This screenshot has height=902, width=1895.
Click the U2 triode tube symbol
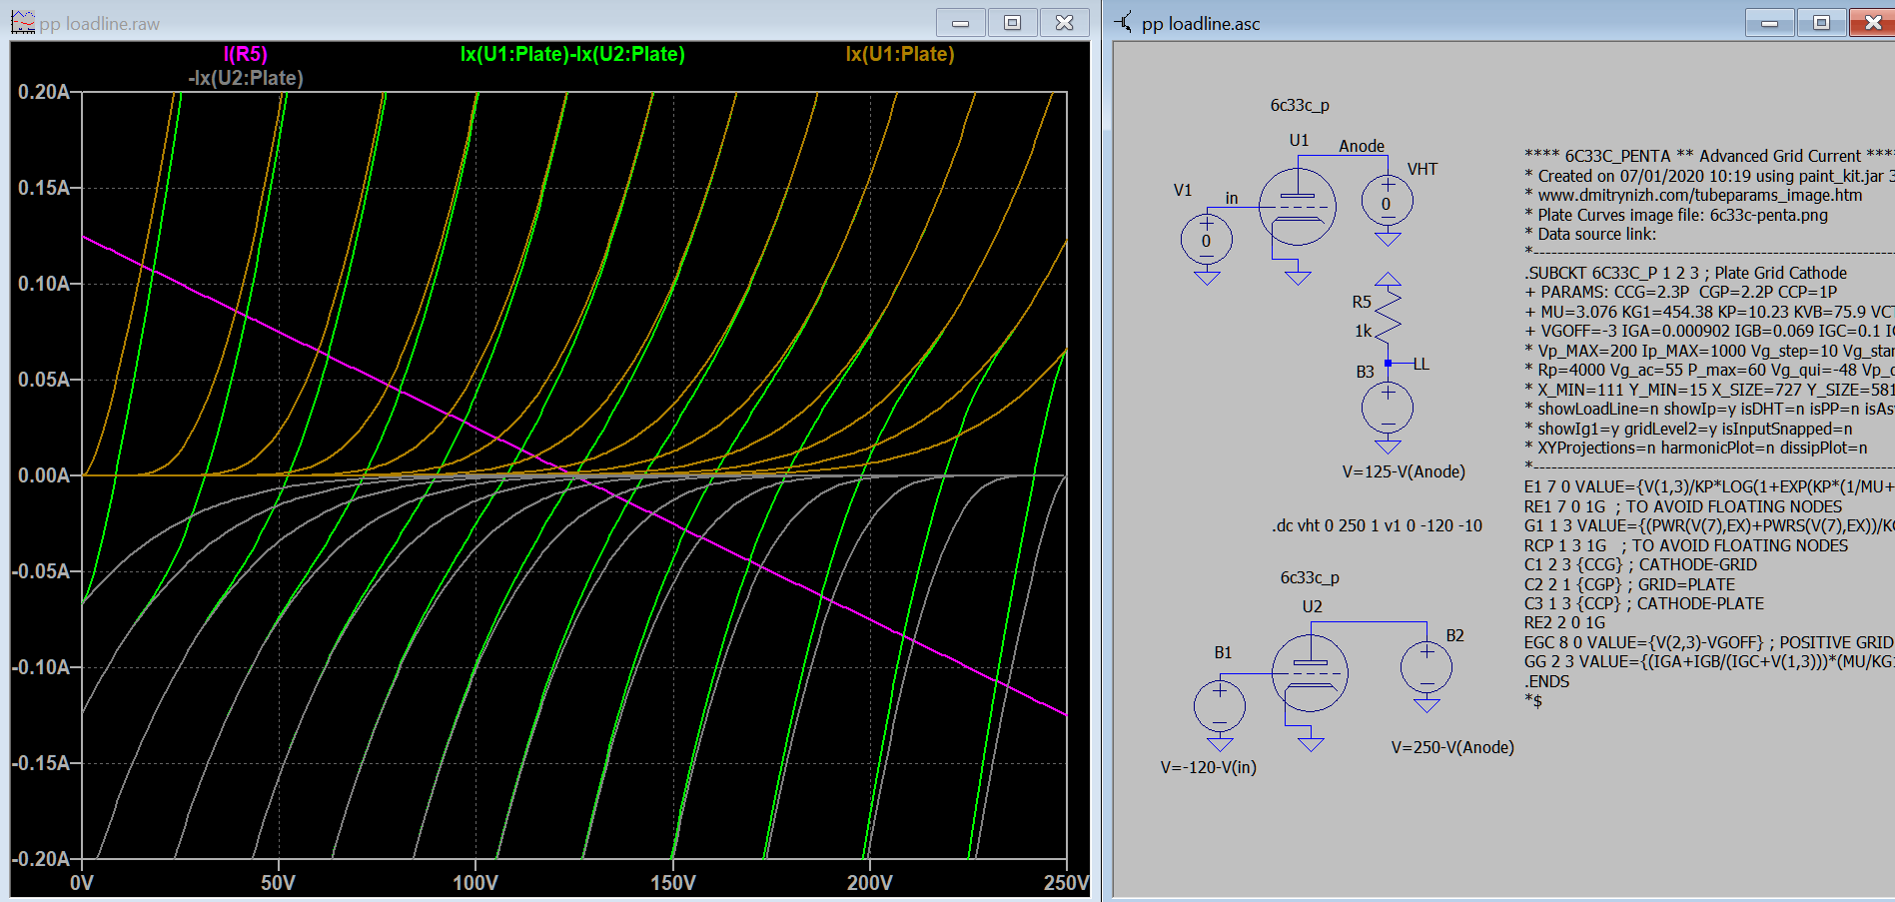point(1310,674)
